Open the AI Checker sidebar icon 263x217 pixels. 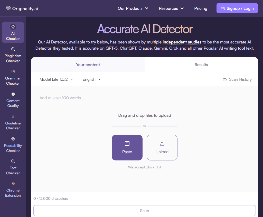(13, 27)
